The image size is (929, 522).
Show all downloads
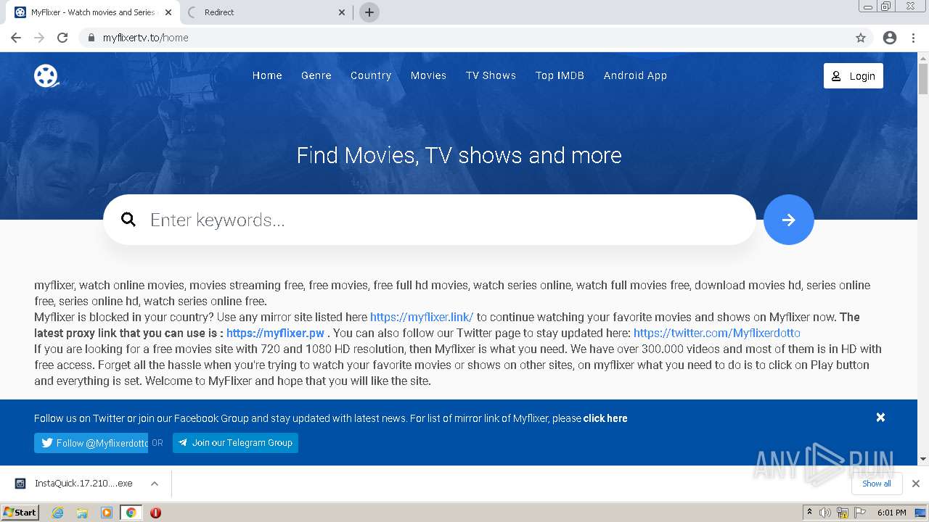click(x=876, y=484)
